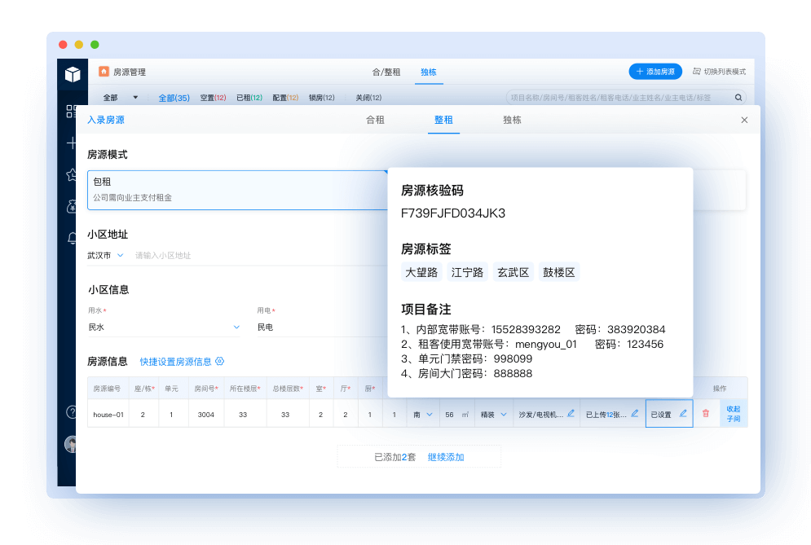The width and height of the screenshot is (811, 545).
Task: Filter by 配置(12) status
Action: click(x=285, y=98)
